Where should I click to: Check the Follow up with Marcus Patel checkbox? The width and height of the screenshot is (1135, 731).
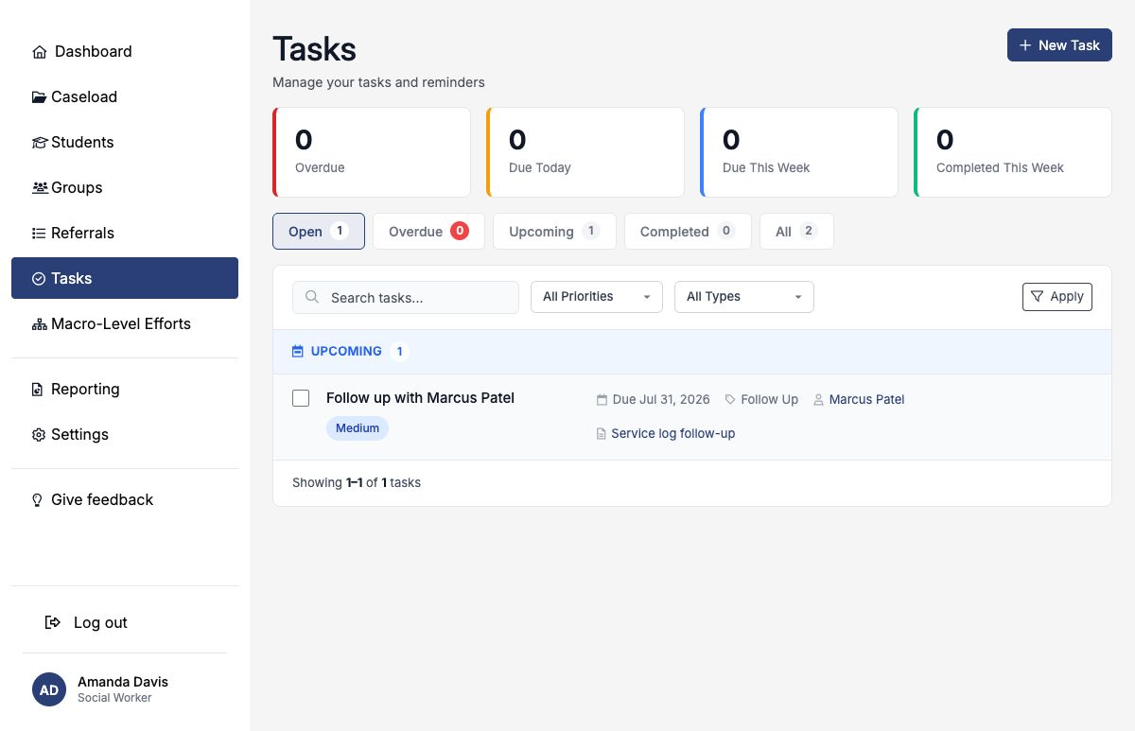[301, 398]
